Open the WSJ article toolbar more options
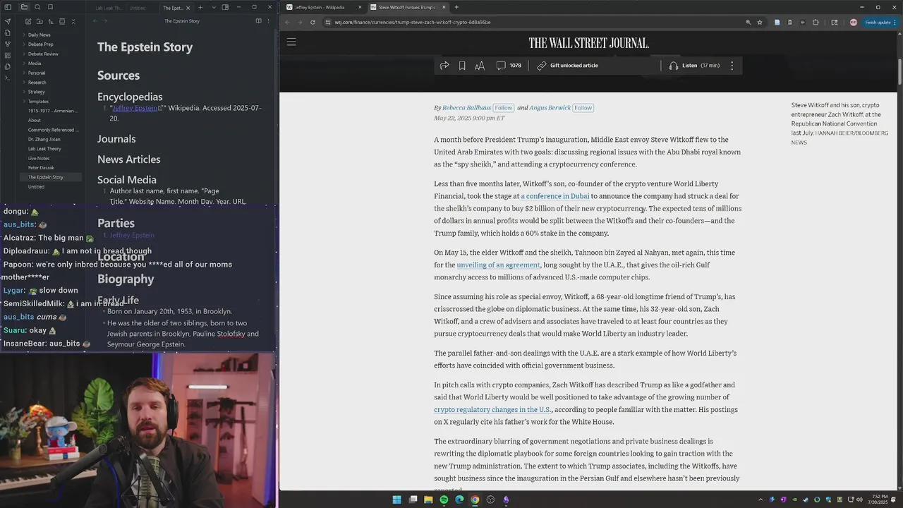This screenshot has width=903, height=508. [732, 66]
